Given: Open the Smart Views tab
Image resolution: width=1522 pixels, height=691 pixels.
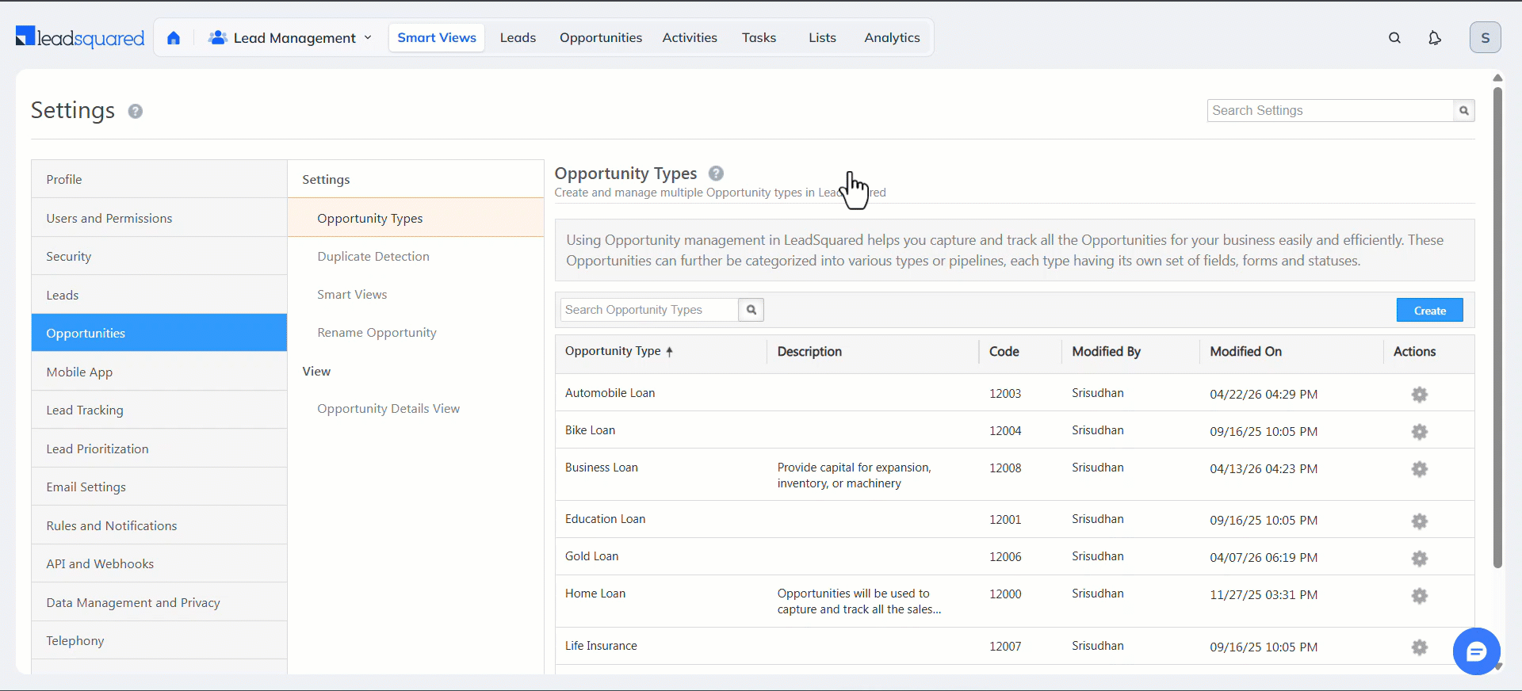Looking at the screenshot, I should coord(436,38).
